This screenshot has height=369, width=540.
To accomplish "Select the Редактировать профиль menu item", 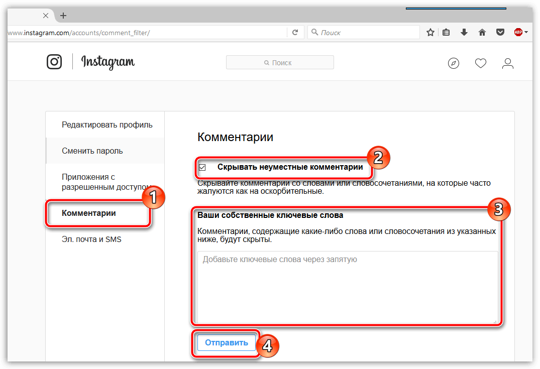I will coord(107,125).
